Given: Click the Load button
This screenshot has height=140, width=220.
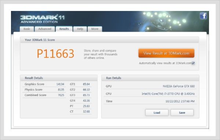Looking at the screenshot, I should pos(157,113).
